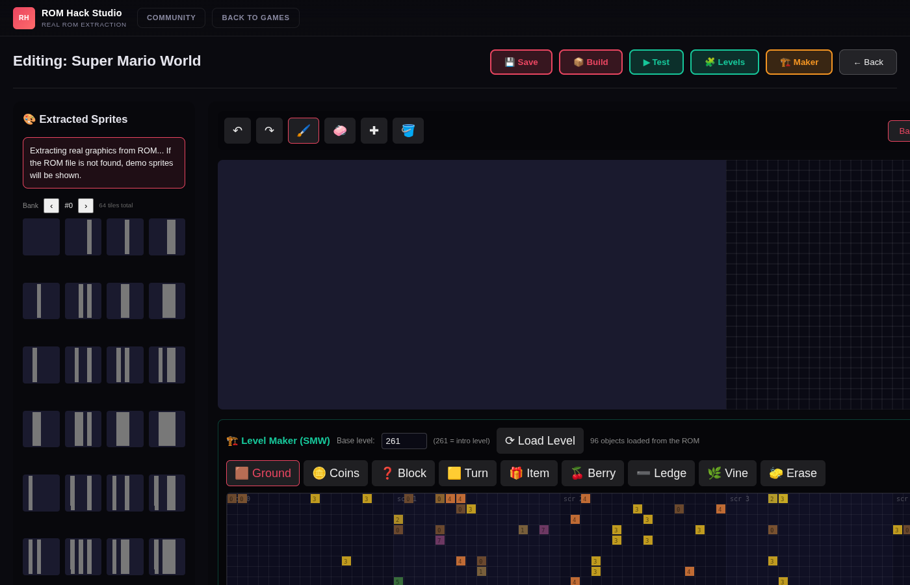Go Back to Games
Image resolution: width=910 pixels, height=585 pixels.
point(255,18)
